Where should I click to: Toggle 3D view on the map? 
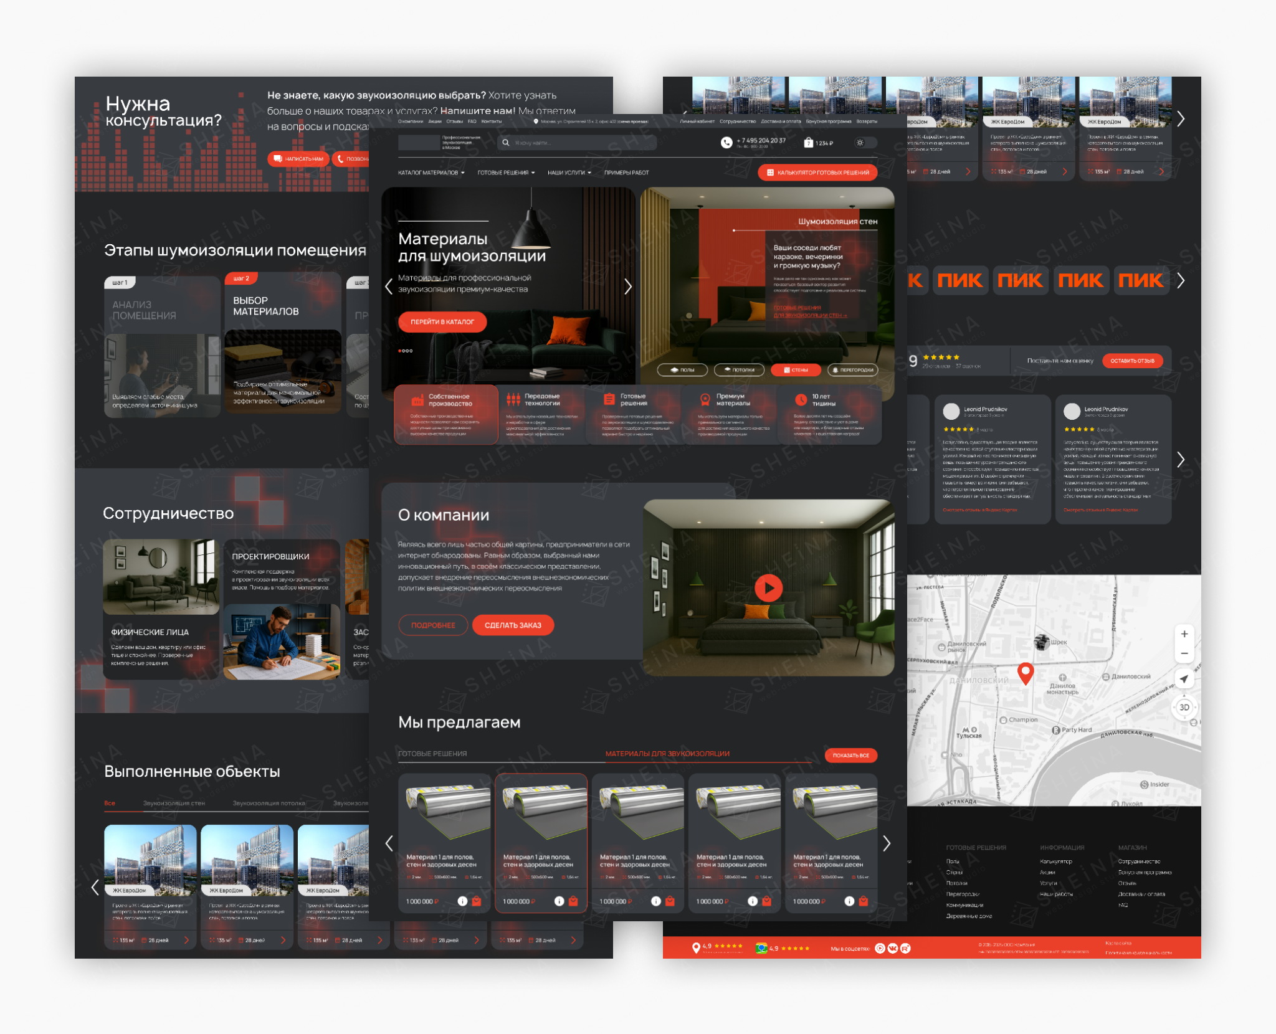[1184, 707]
